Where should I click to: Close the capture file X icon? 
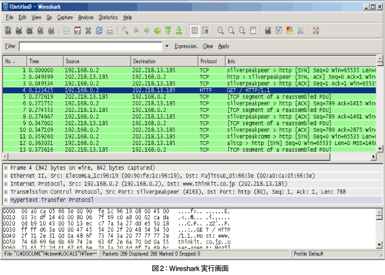[88, 31]
